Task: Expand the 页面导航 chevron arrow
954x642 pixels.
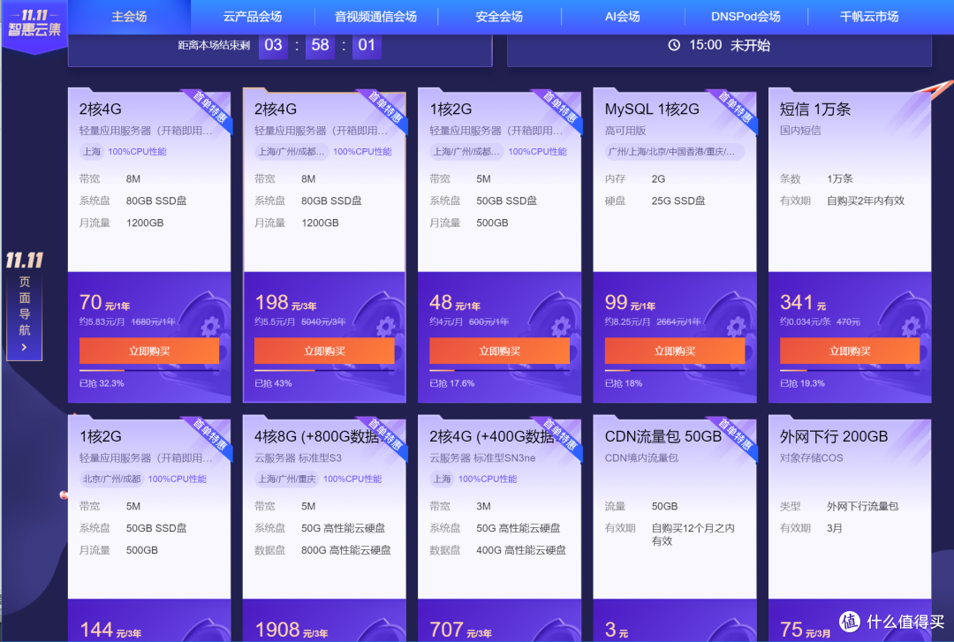Action: (24, 347)
